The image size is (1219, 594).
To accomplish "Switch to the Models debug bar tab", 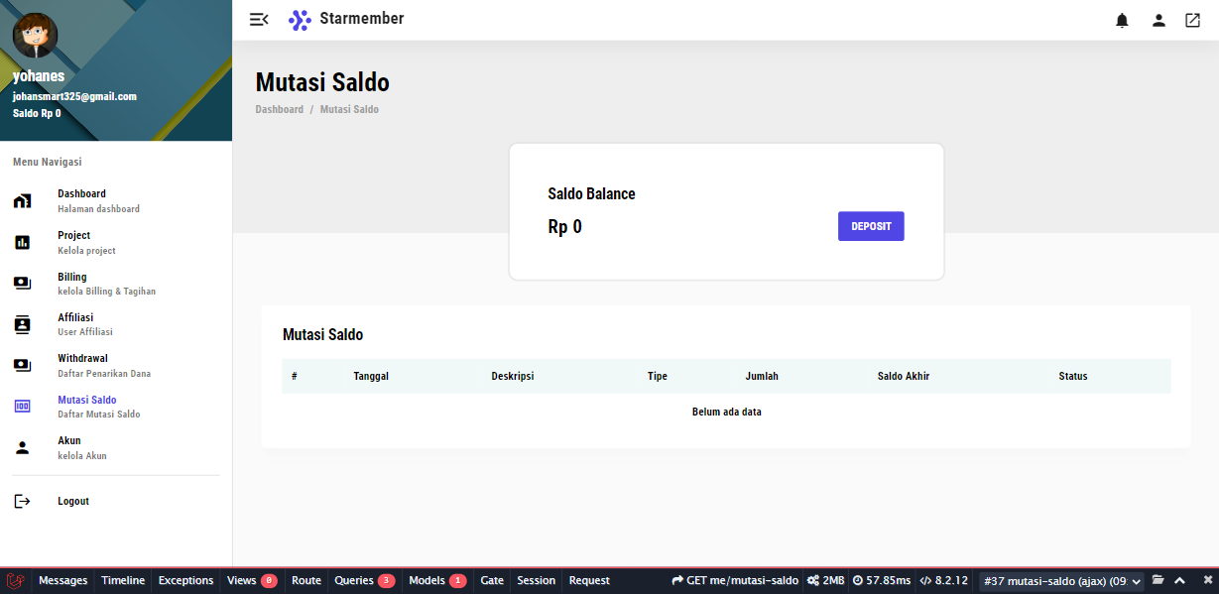I will pos(436,580).
